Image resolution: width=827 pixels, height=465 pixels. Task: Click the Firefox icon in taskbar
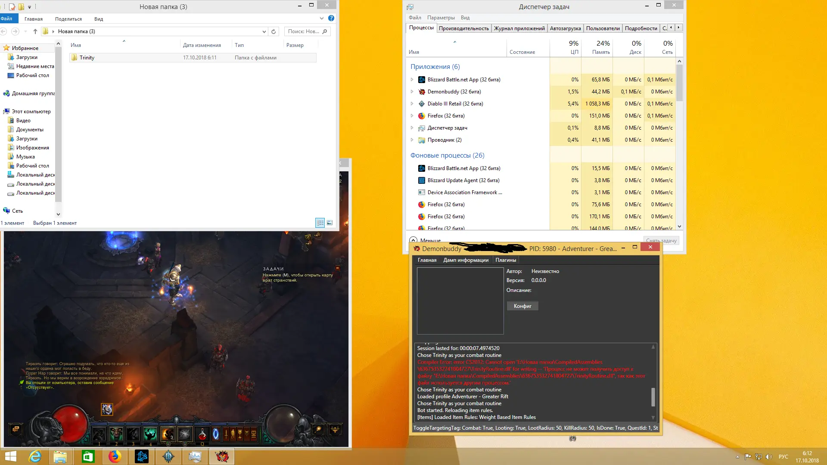(x=115, y=456)
